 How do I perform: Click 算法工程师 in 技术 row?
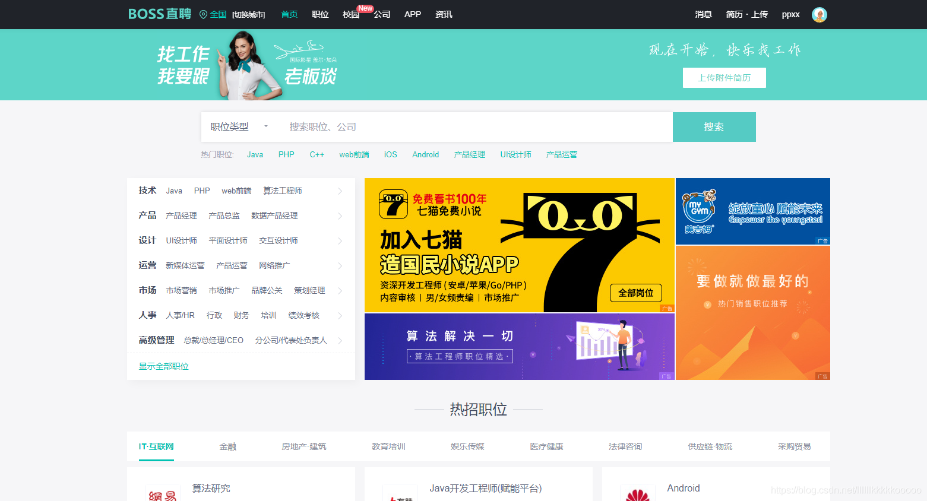coord(282,191)
